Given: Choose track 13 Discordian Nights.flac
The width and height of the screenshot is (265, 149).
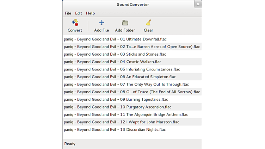Looking at the screenshot, I should pyautogui.click(x=115, y=130).
